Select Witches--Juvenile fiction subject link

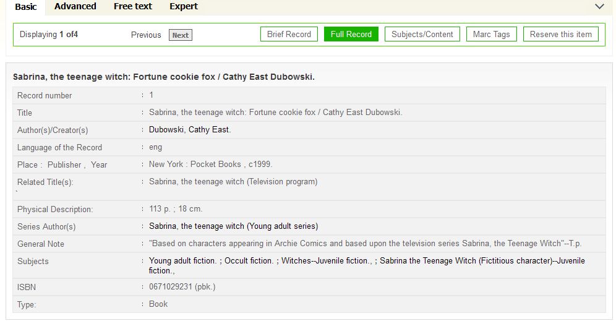[x=325, y=261]
